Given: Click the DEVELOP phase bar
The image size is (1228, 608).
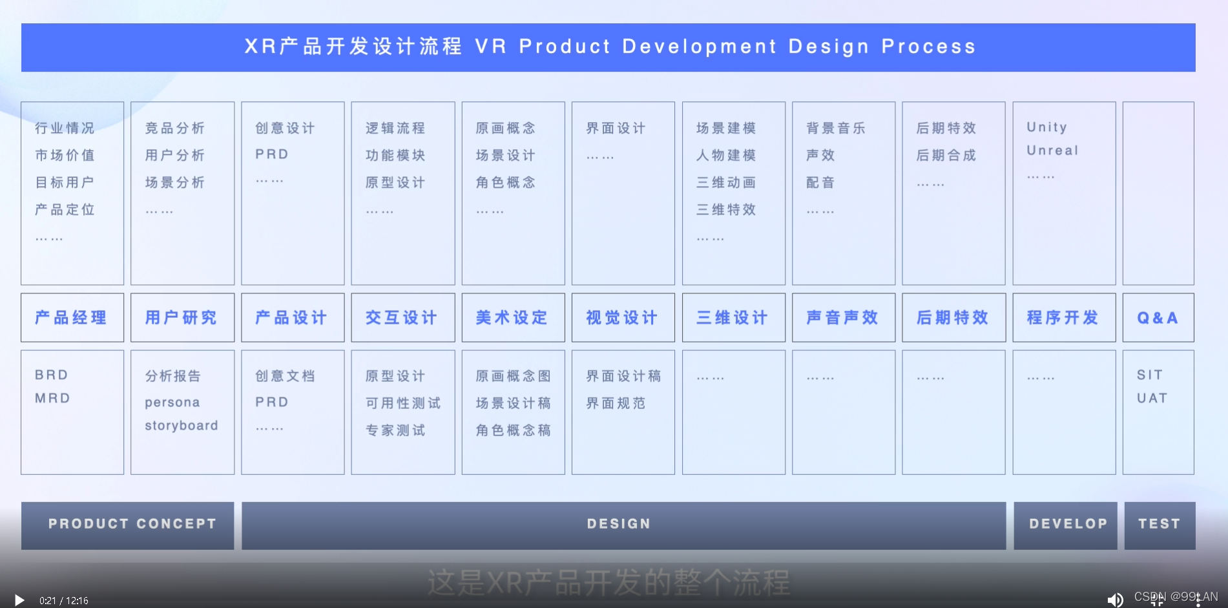Looking at the screenshot, I should [1065, 525].
